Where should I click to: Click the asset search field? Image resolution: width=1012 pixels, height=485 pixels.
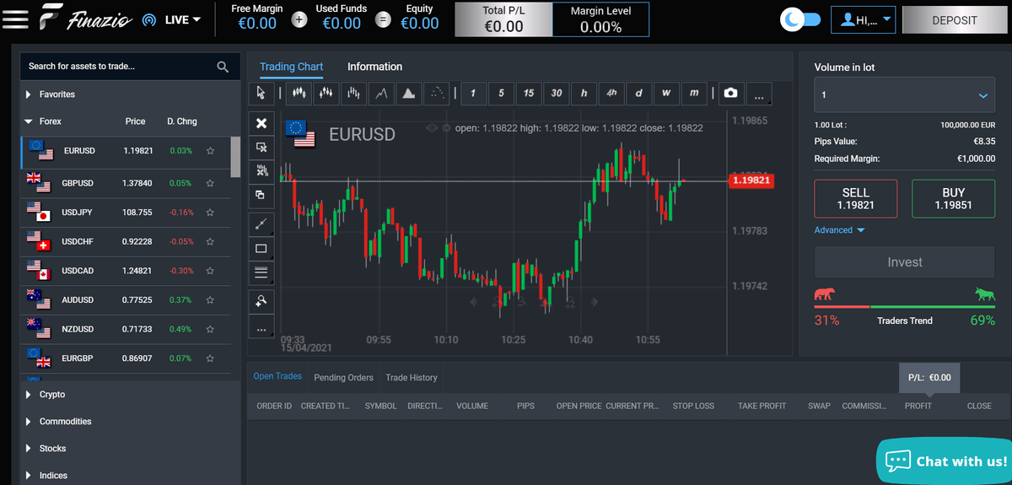coord(118,67)
